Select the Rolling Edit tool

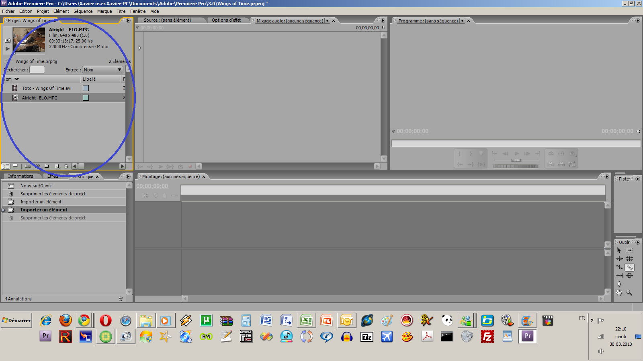tap(629, 259)
